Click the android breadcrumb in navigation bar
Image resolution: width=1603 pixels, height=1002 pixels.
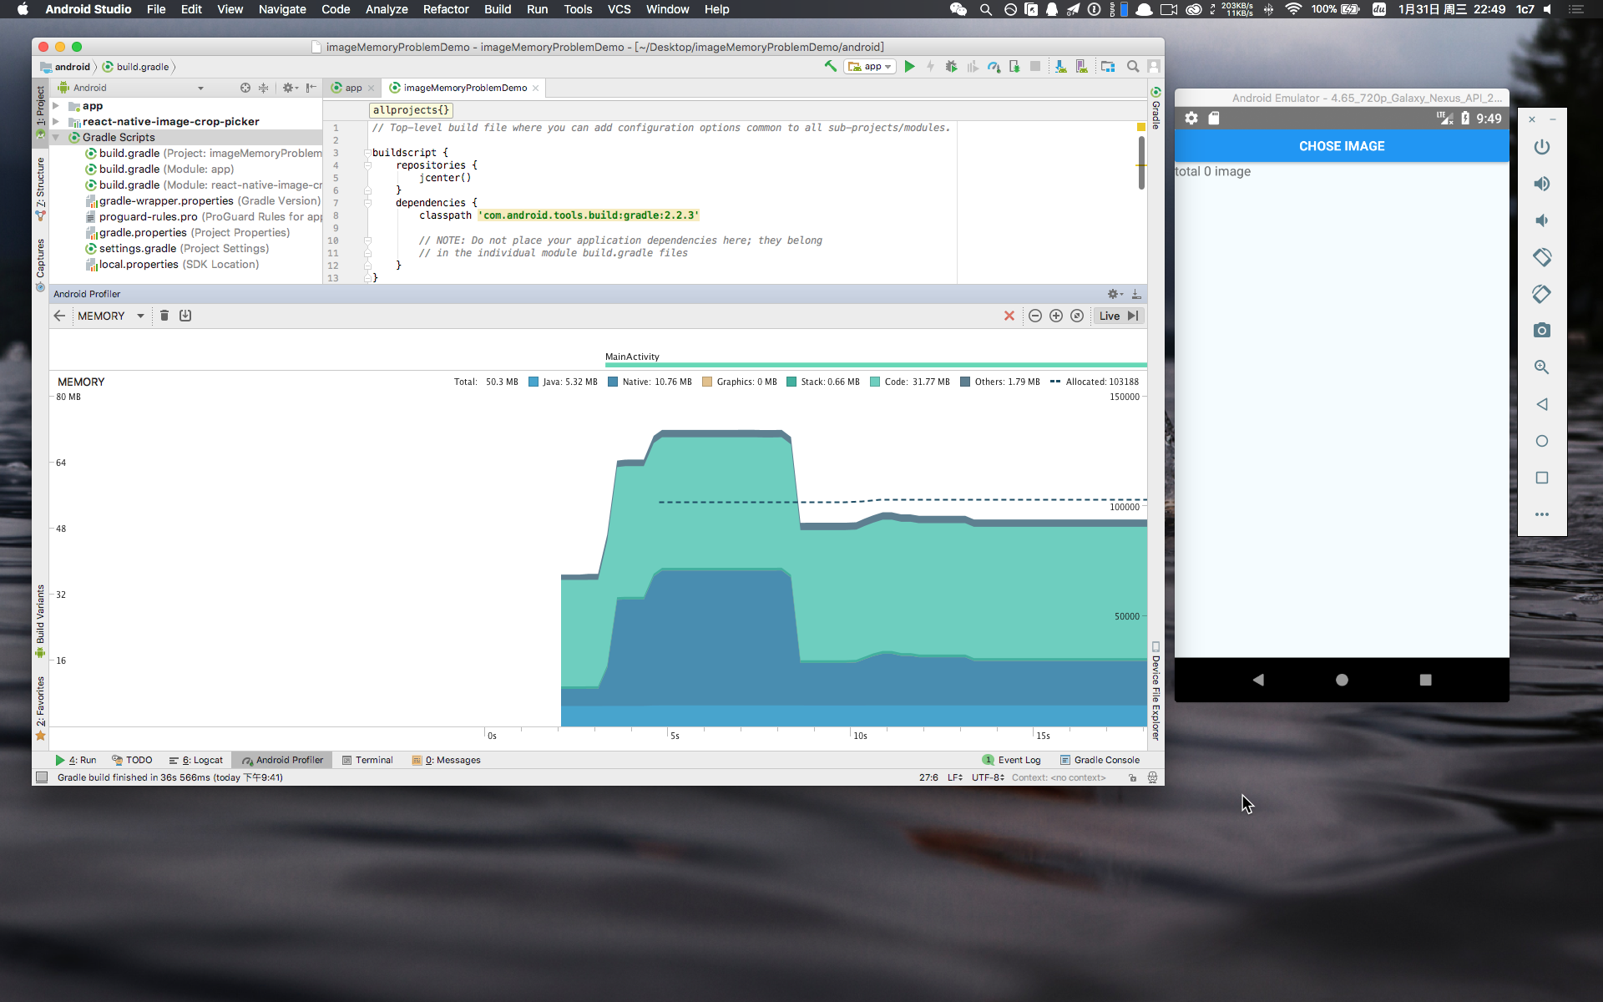65,67
